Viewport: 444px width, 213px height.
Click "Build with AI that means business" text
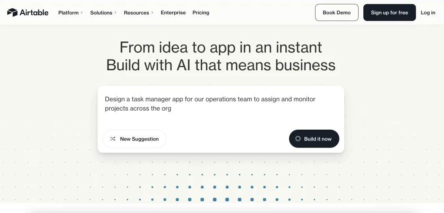(221, 65)
